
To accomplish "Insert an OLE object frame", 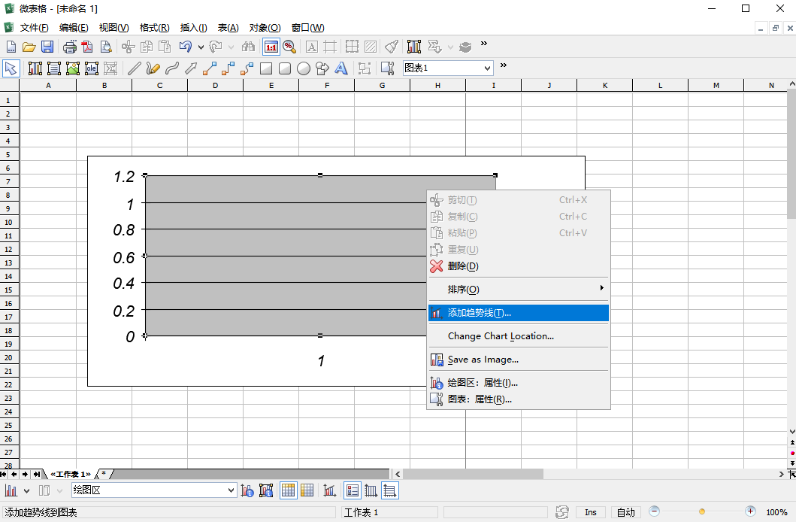I will (x=92, y=68).
